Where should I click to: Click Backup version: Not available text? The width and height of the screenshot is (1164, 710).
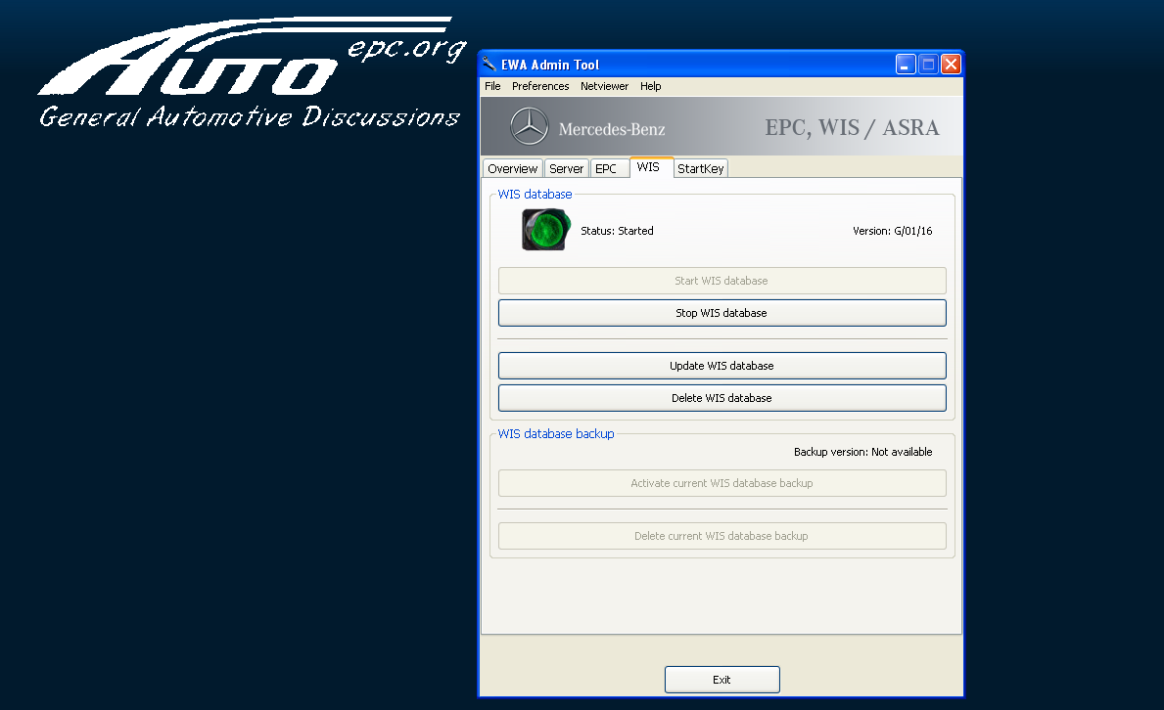click(862, 452)
